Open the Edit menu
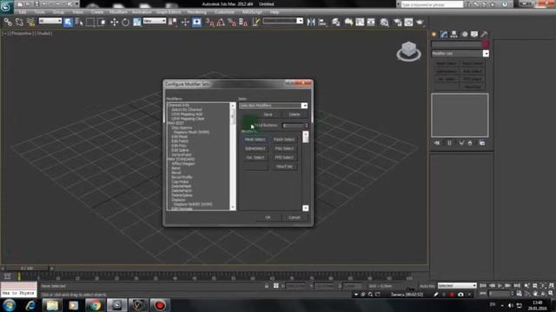Screen dimensions: 556x312 pos(23,12)
